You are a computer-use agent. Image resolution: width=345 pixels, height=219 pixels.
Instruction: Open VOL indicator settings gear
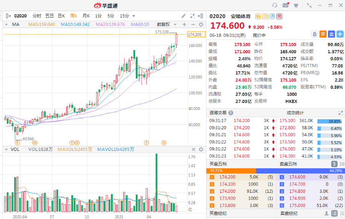pos(201,150)
